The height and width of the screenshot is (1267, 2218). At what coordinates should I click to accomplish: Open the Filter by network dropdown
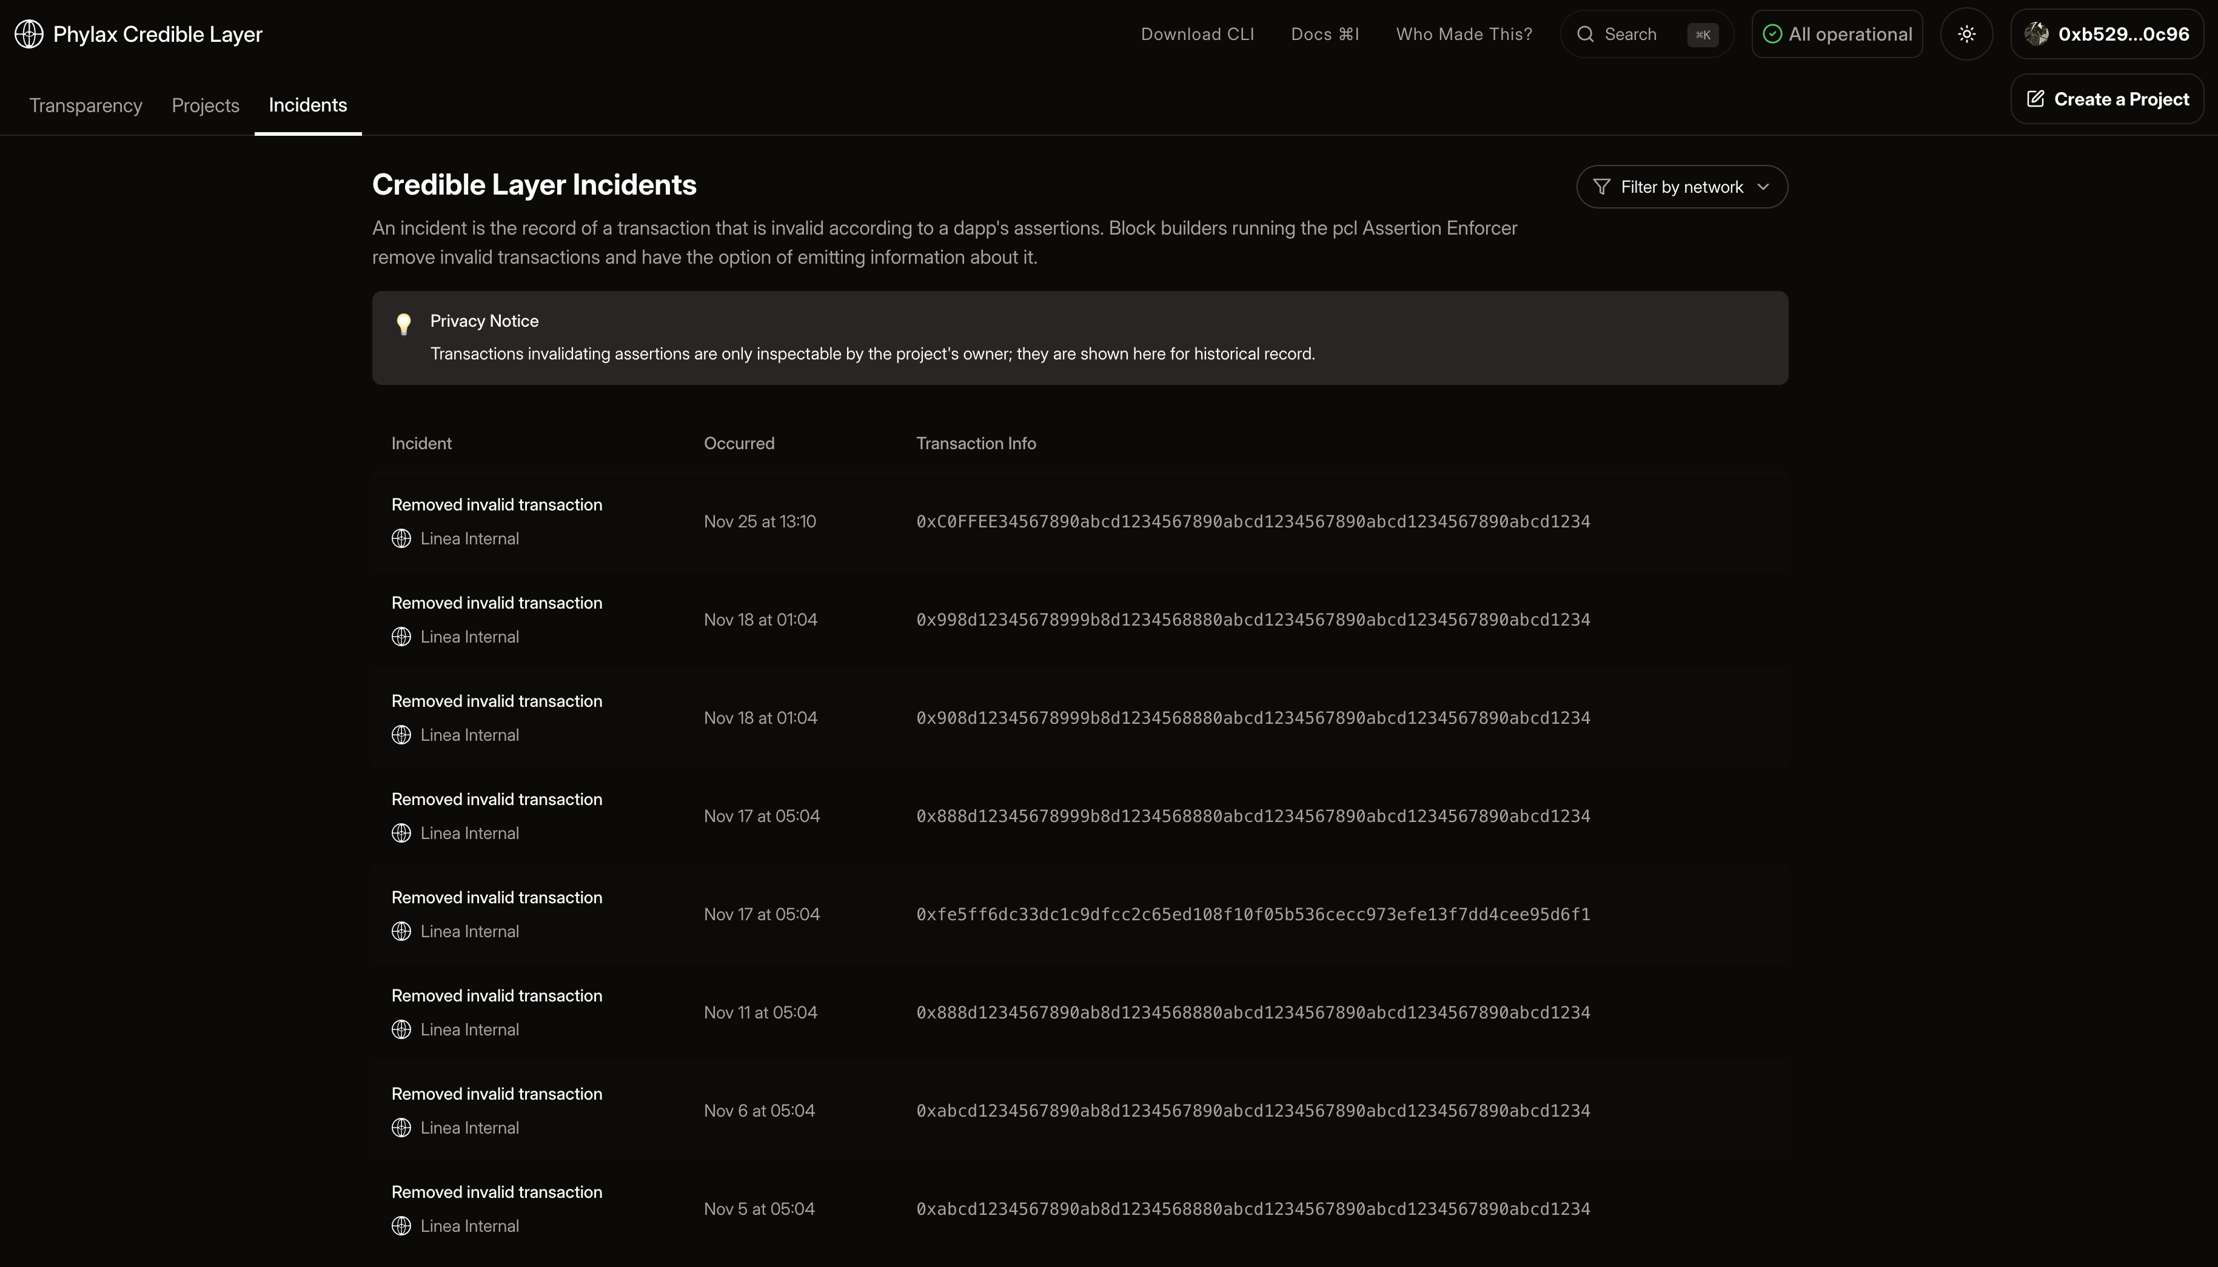(1681, 187)
